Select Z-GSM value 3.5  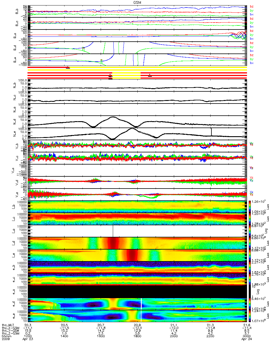coord(137,333)
